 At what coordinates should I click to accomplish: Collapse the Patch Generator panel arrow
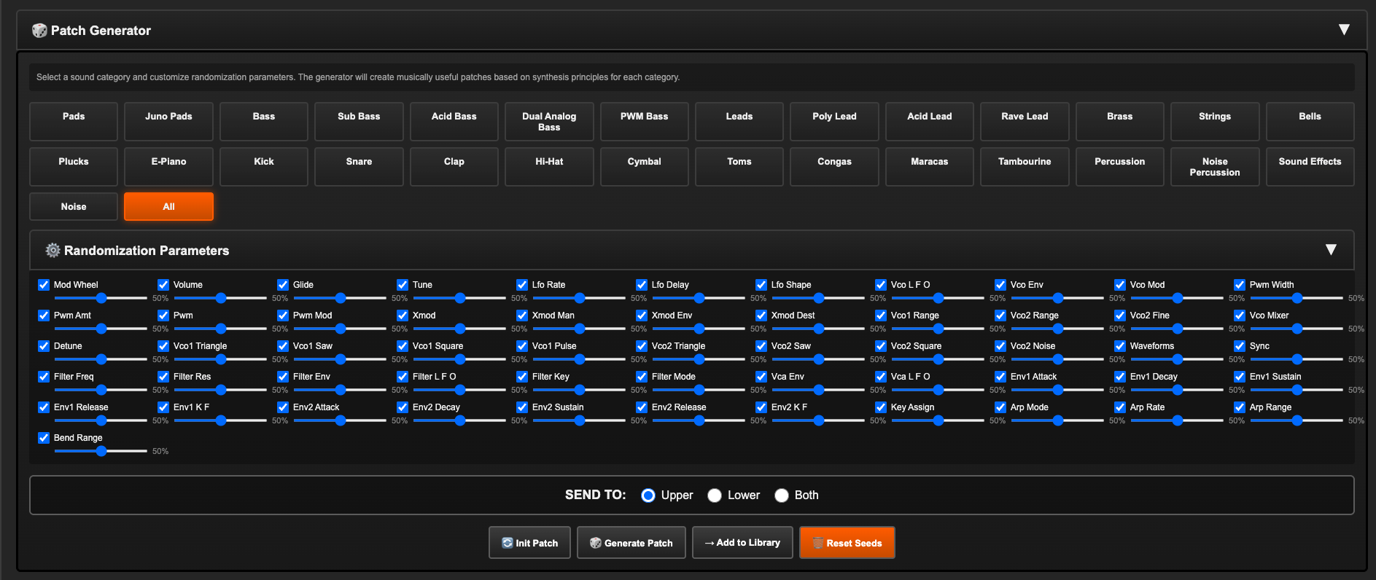(x=1344, y=30)
